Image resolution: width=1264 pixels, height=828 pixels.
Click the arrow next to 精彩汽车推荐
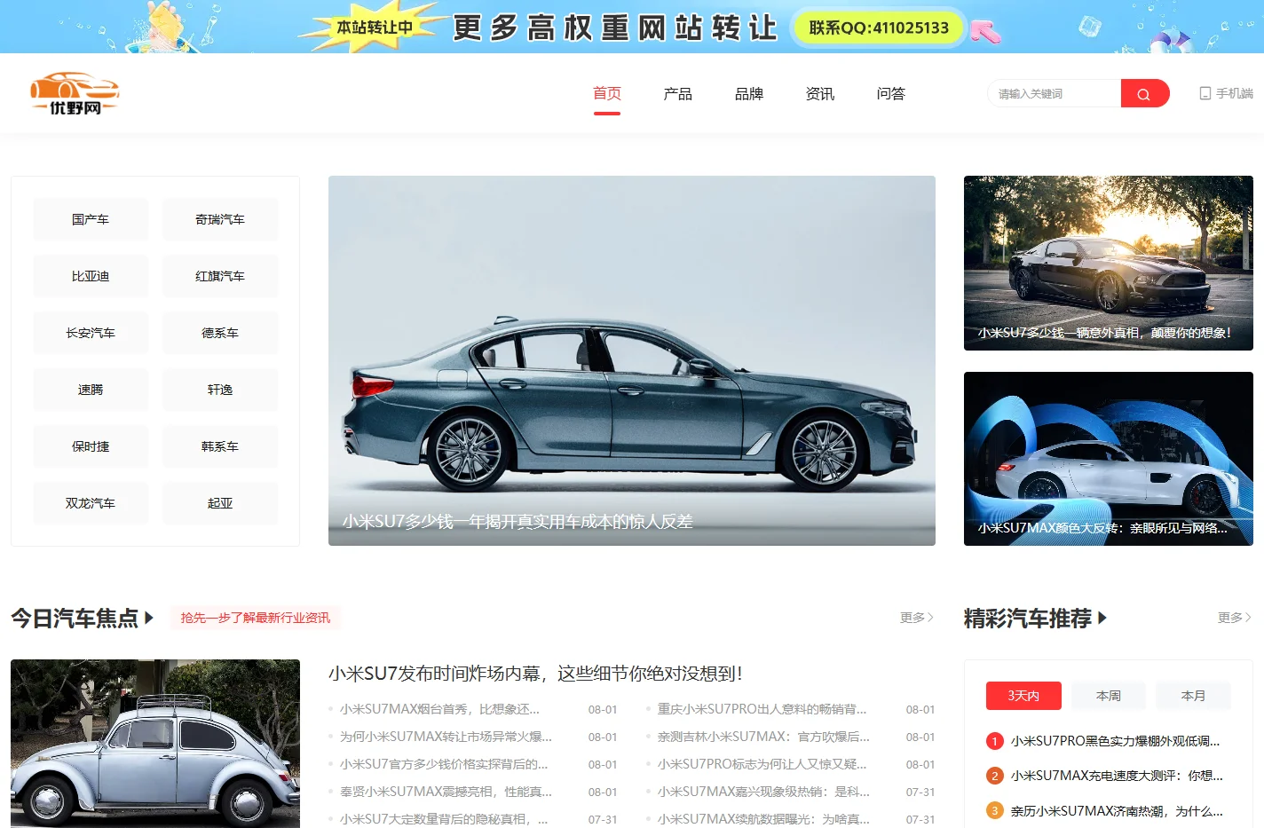tap(1102, 618)
